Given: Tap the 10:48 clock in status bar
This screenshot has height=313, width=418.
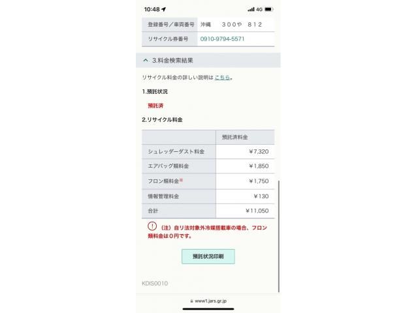Looking at the screenshot, I should point(152,9).
